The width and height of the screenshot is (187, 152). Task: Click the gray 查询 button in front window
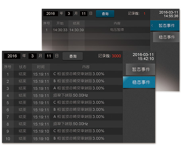pyautogui.click(x=73, y=56)
